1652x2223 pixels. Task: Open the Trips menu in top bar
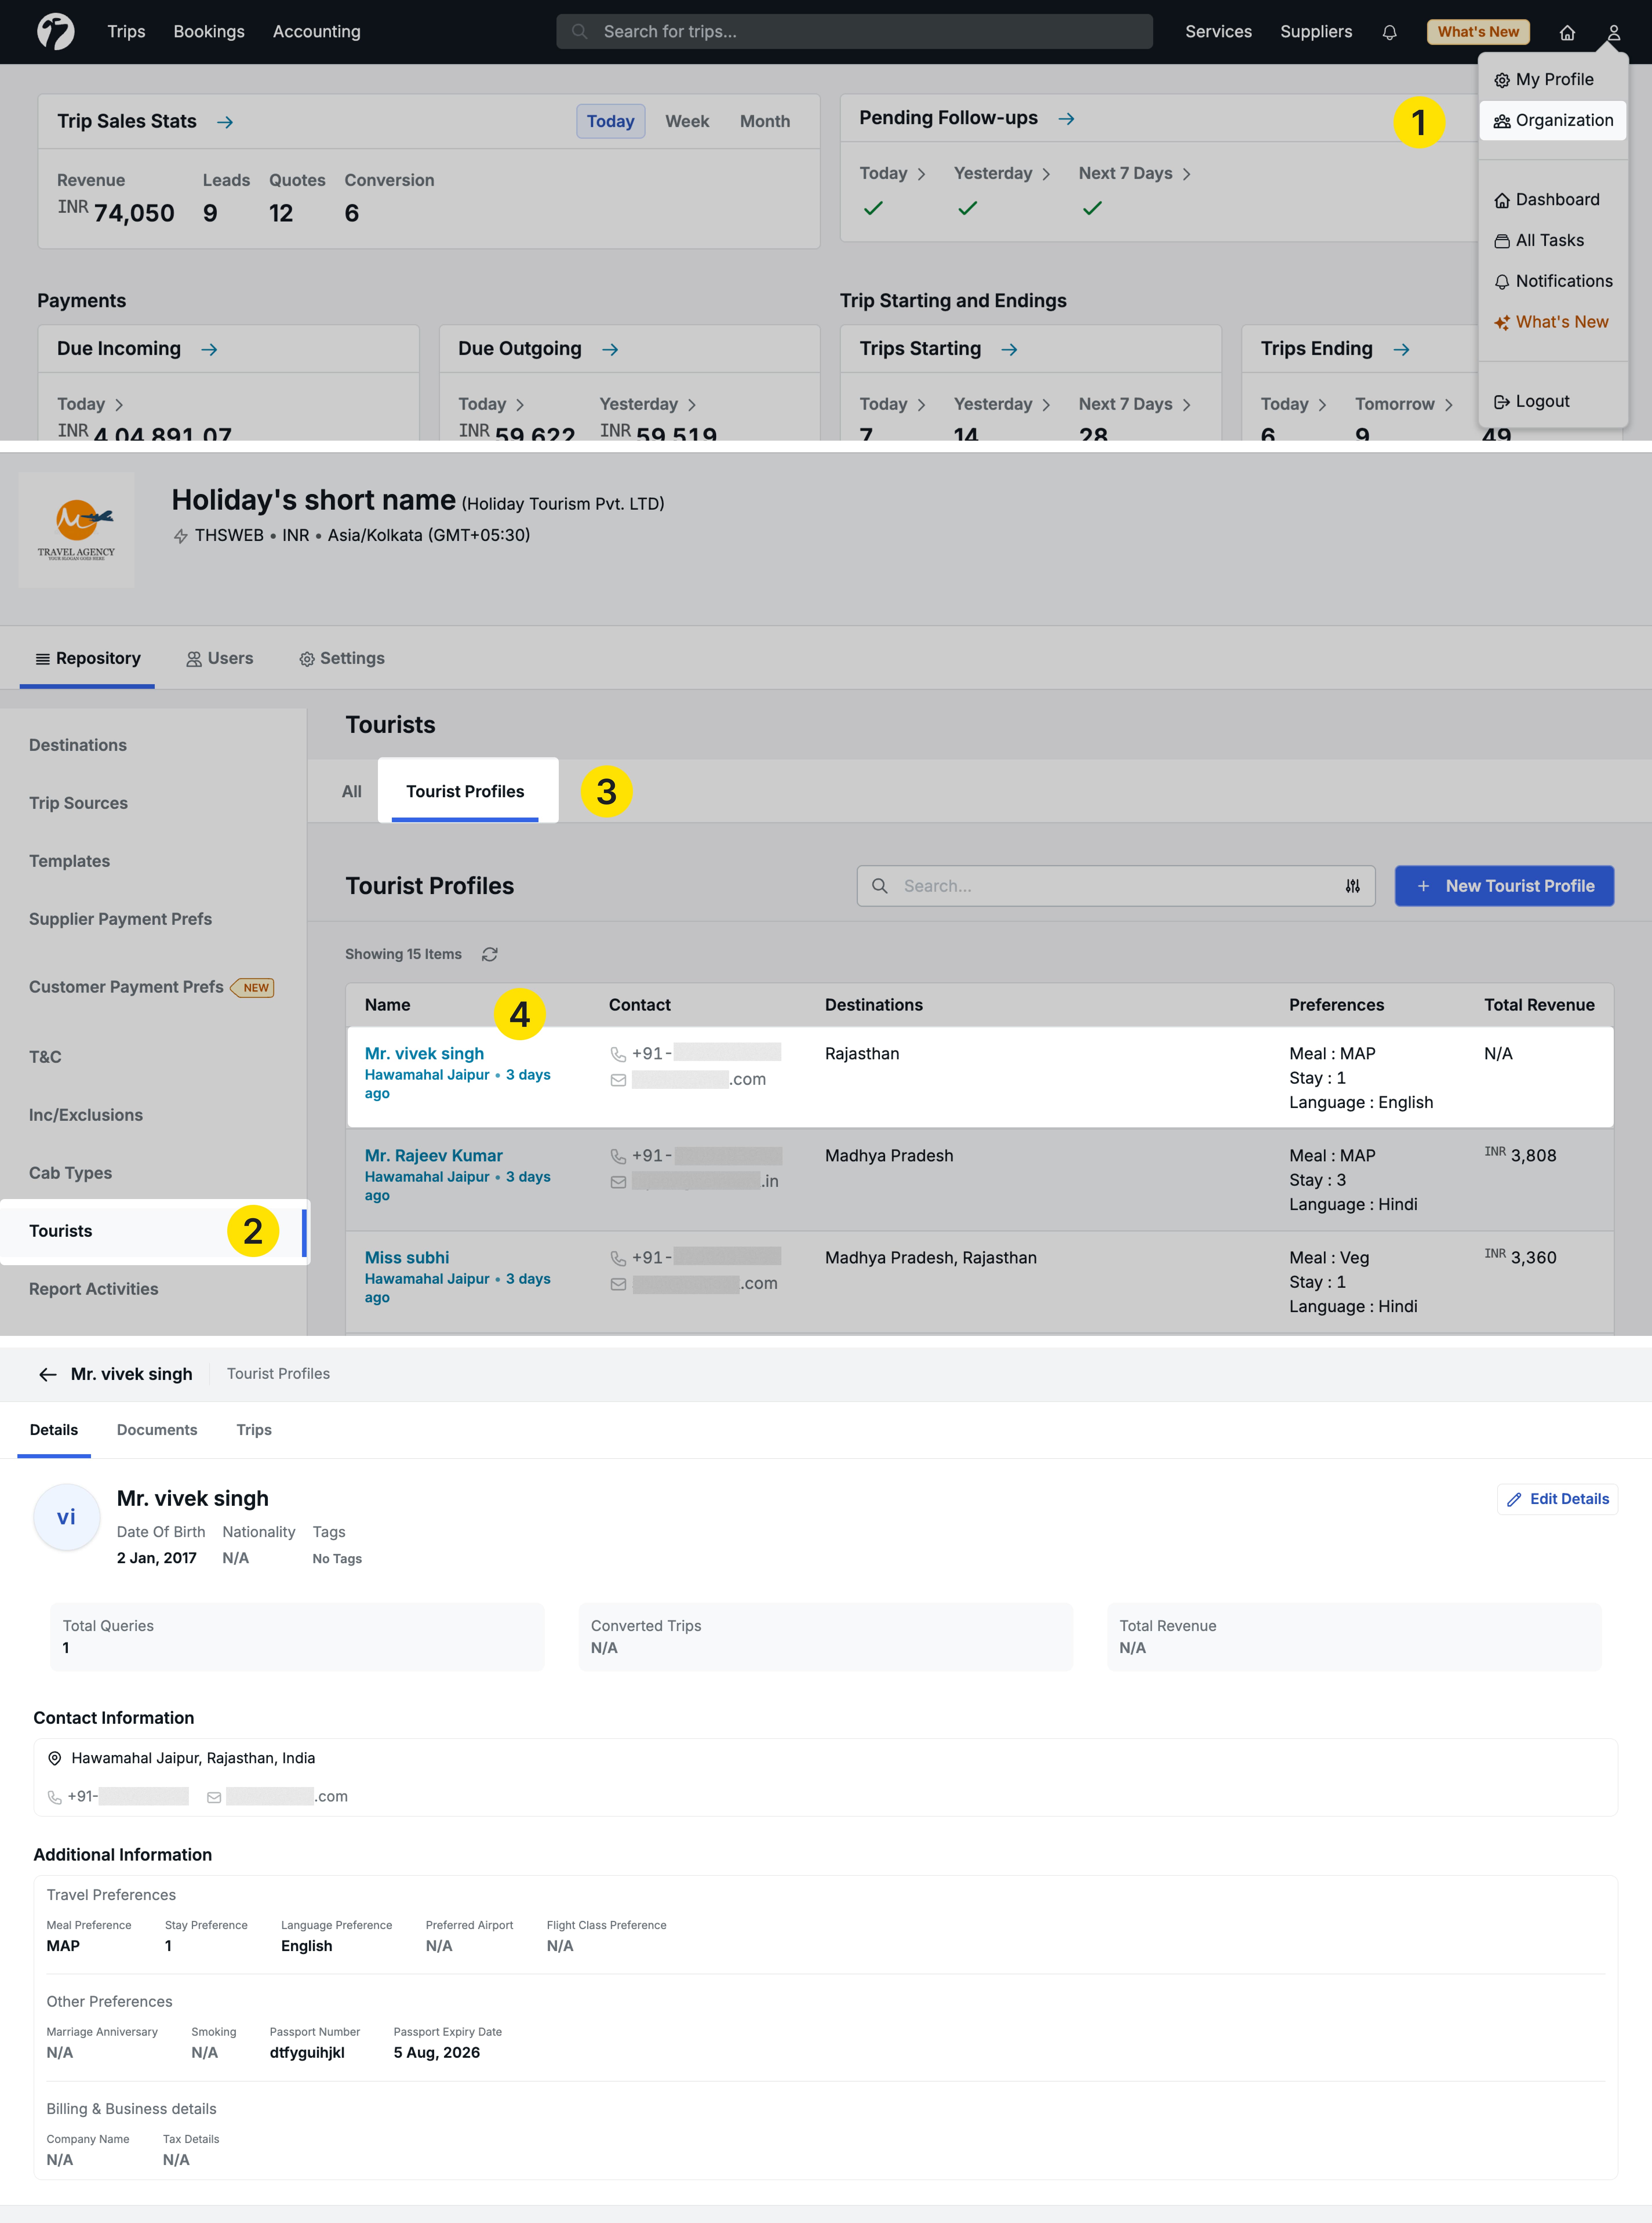126,32
